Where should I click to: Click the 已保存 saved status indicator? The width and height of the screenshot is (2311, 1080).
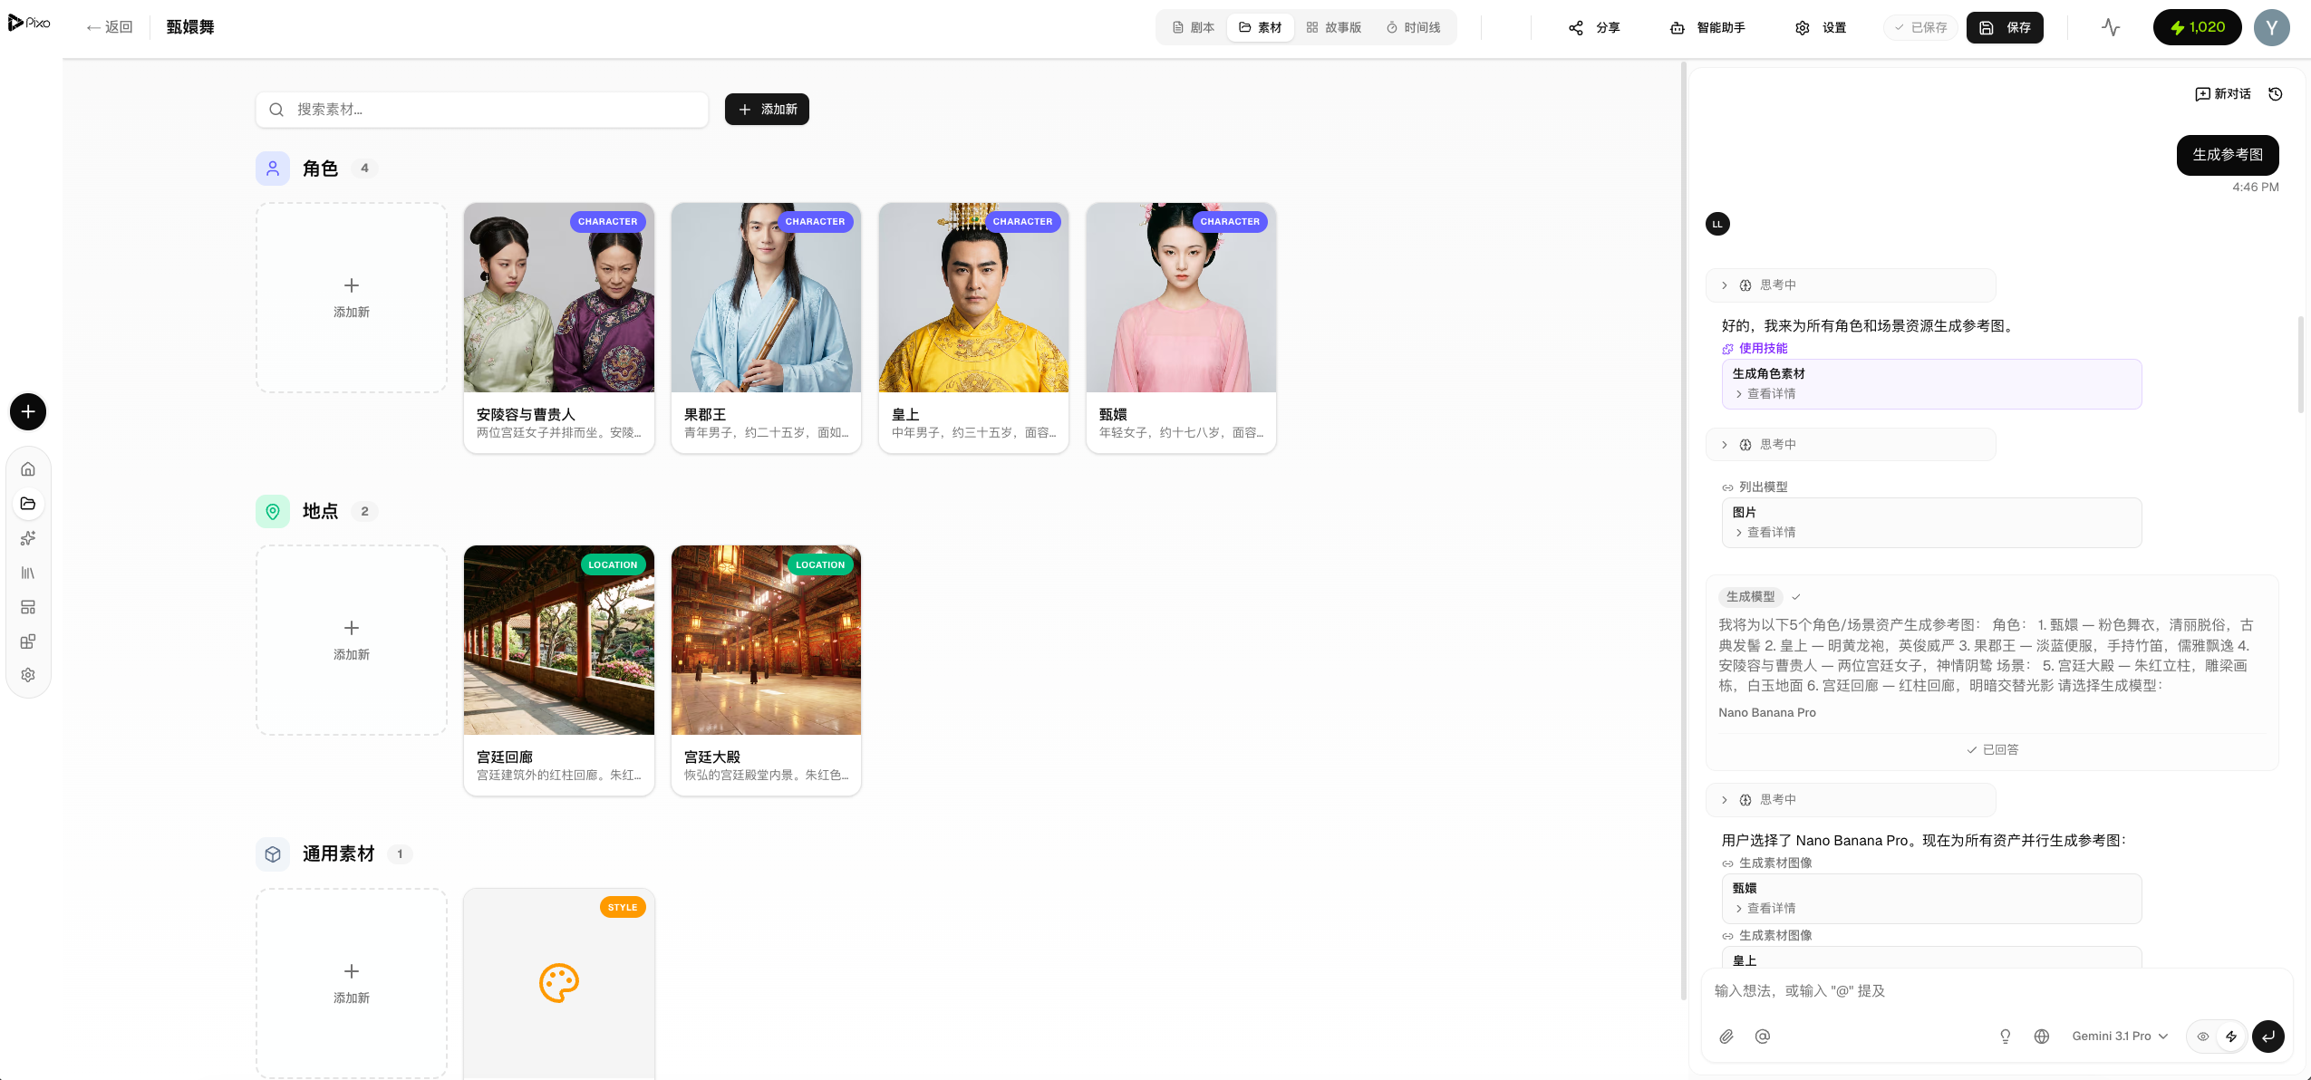point(1920,27)
